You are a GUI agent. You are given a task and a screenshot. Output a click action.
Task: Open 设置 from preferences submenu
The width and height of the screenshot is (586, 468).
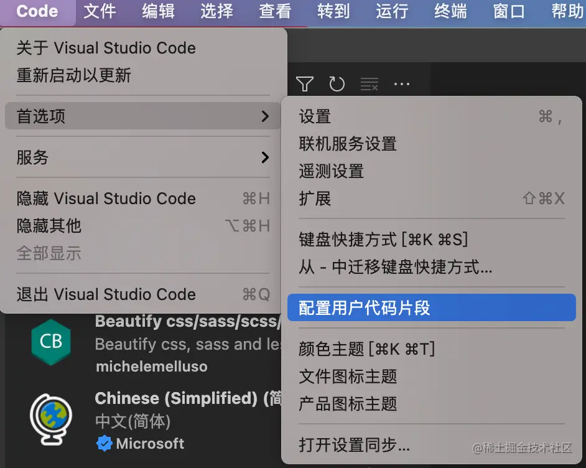[x=431, y=116]
